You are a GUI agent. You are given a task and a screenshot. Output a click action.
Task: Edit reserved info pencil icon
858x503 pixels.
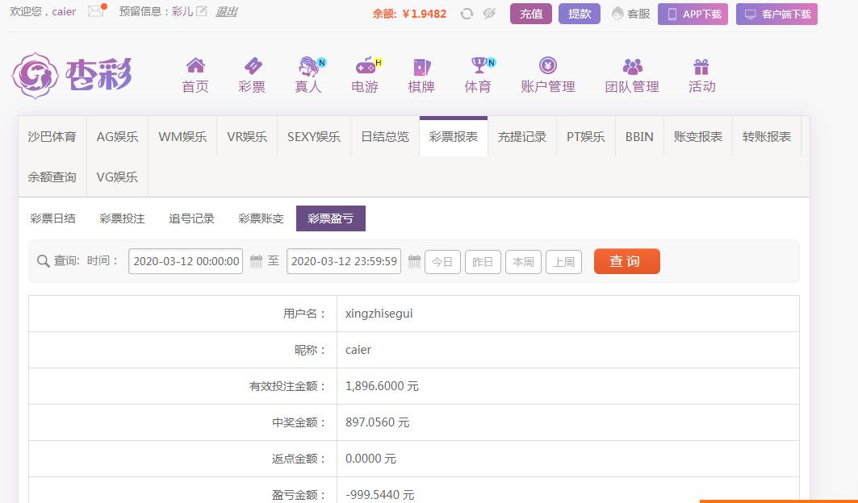click(x=201, y=11)
